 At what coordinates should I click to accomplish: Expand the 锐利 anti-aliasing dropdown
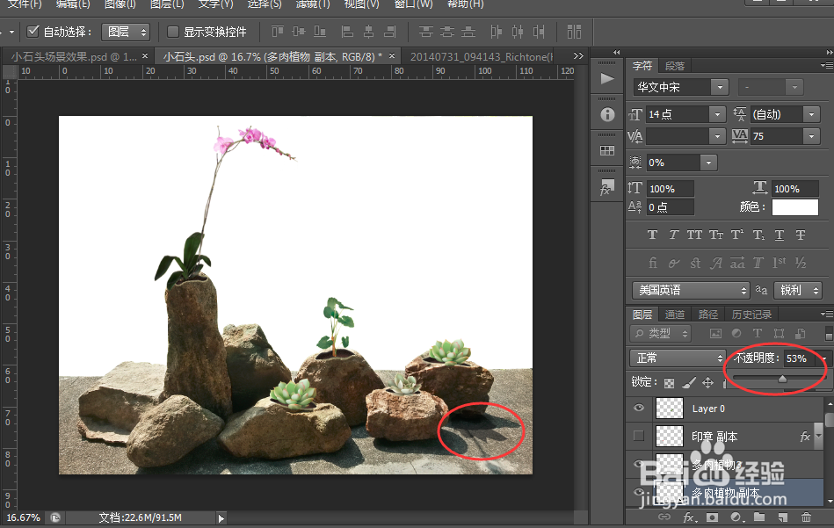click(x=797, y=290)
